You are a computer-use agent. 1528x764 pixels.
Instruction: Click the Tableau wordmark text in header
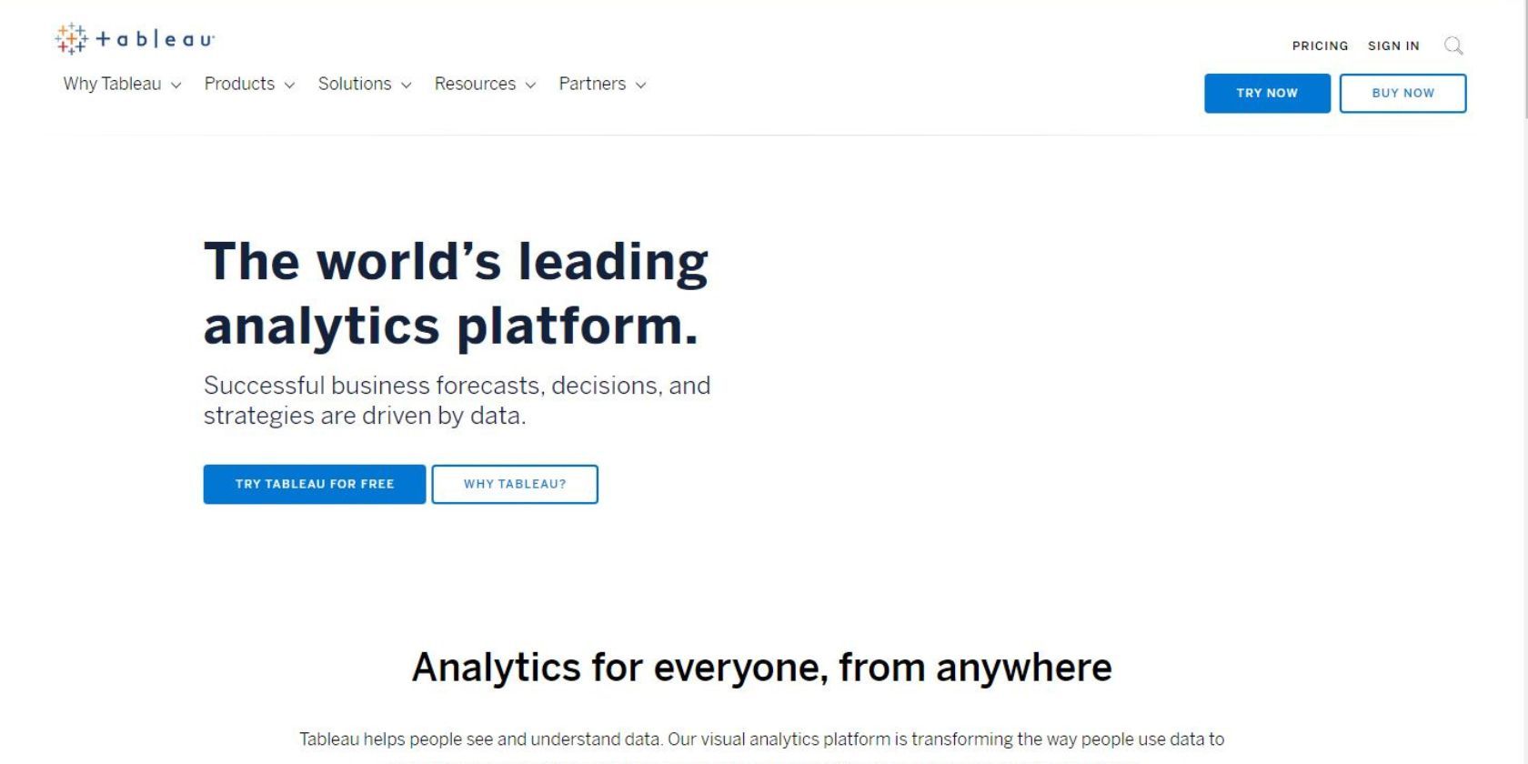156,39
